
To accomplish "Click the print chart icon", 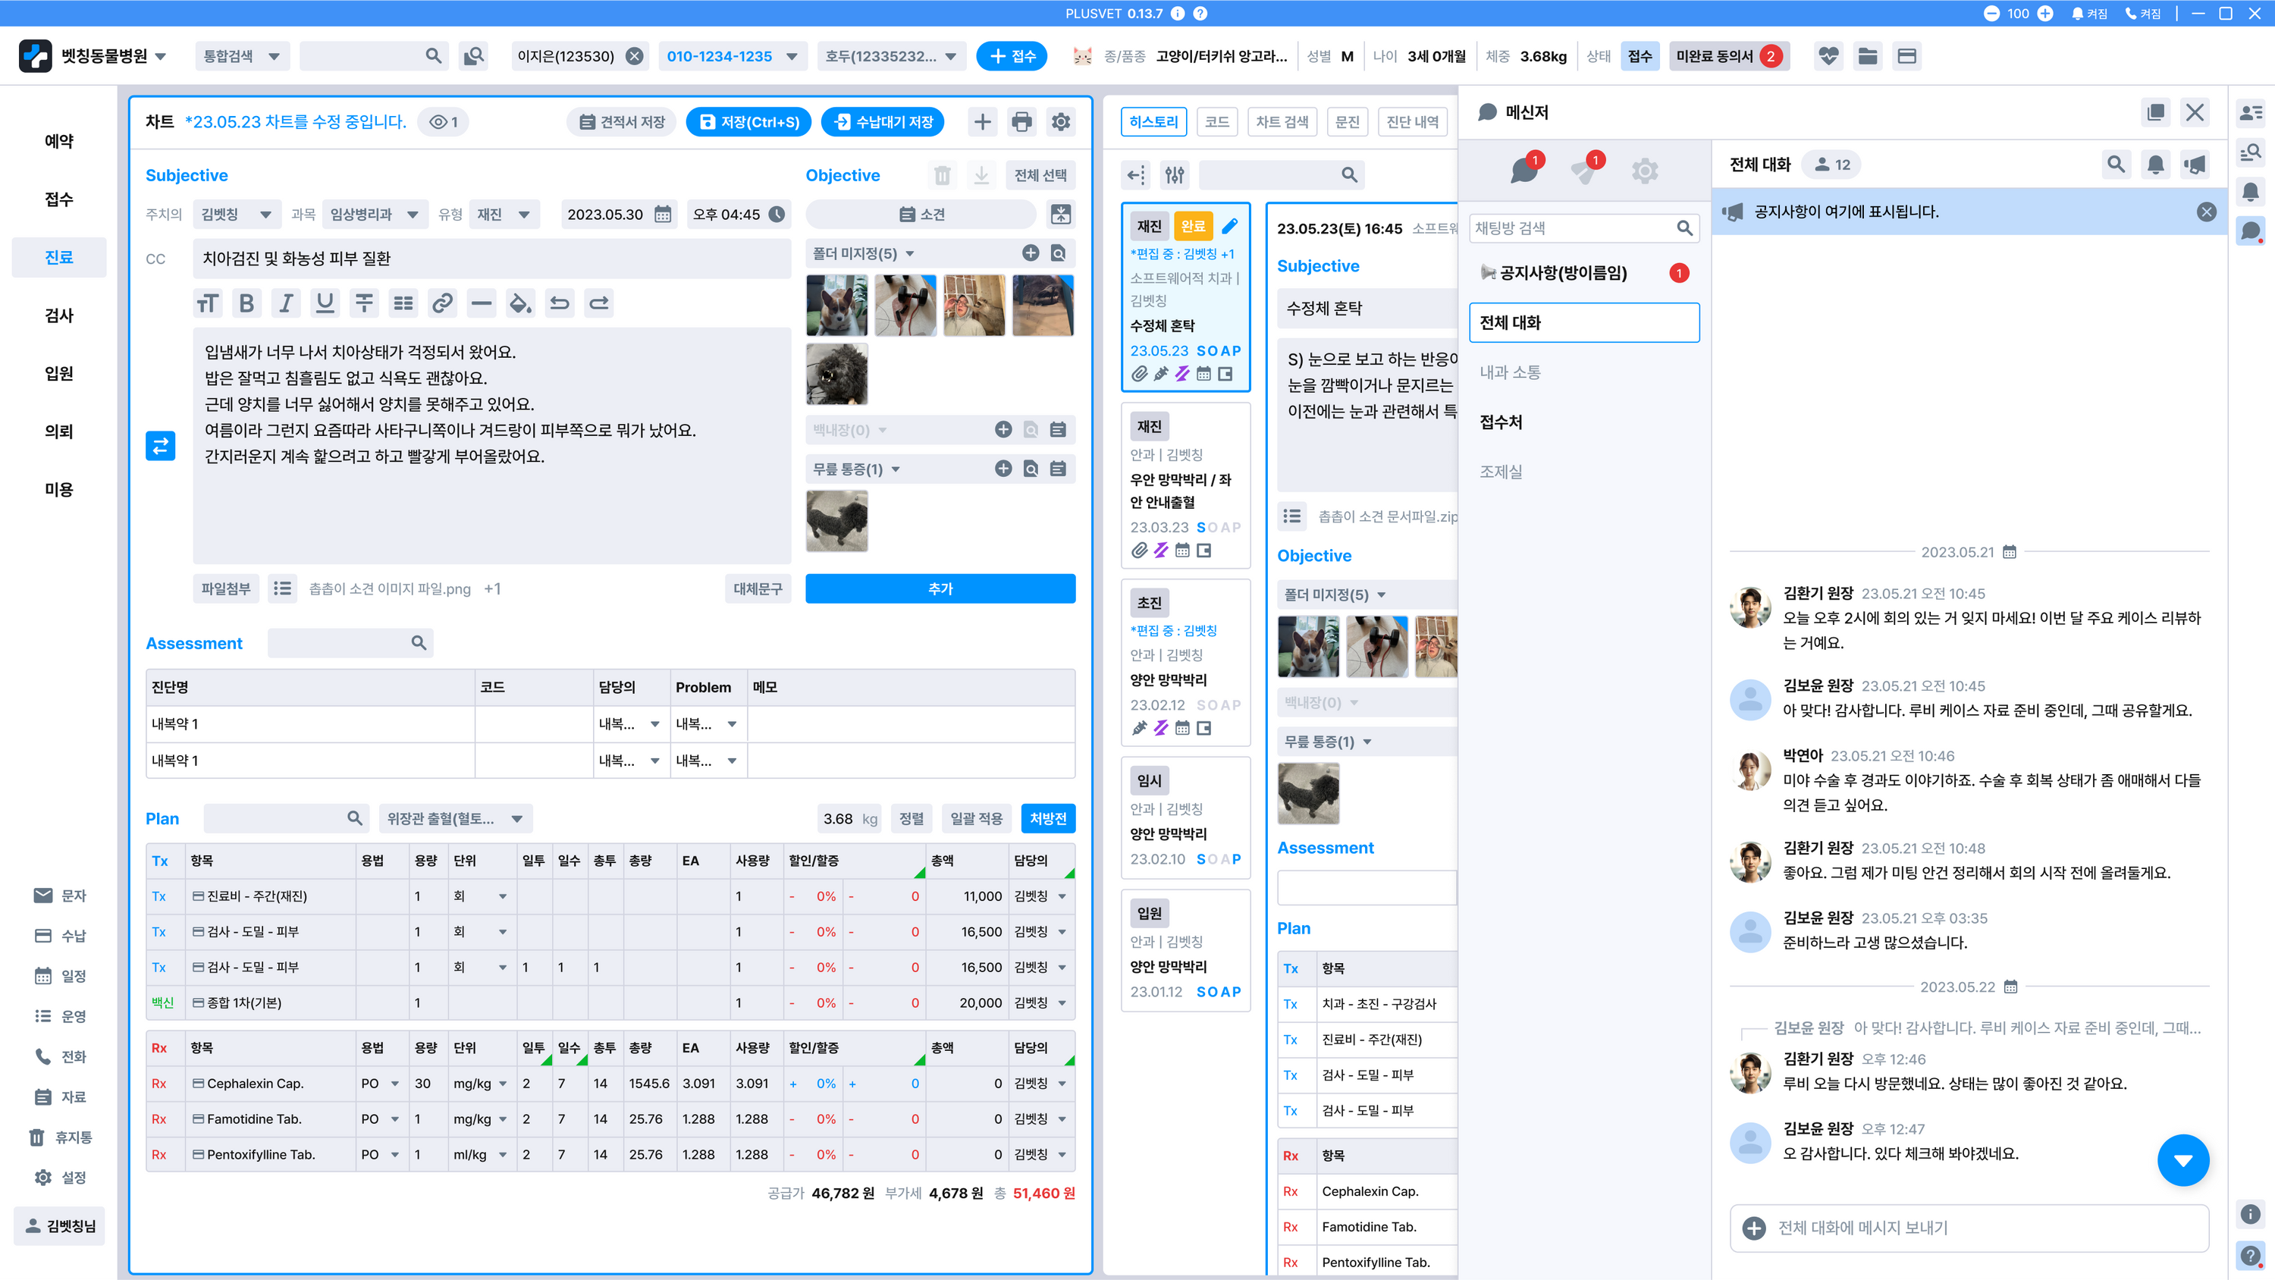I will (1021, 122).
